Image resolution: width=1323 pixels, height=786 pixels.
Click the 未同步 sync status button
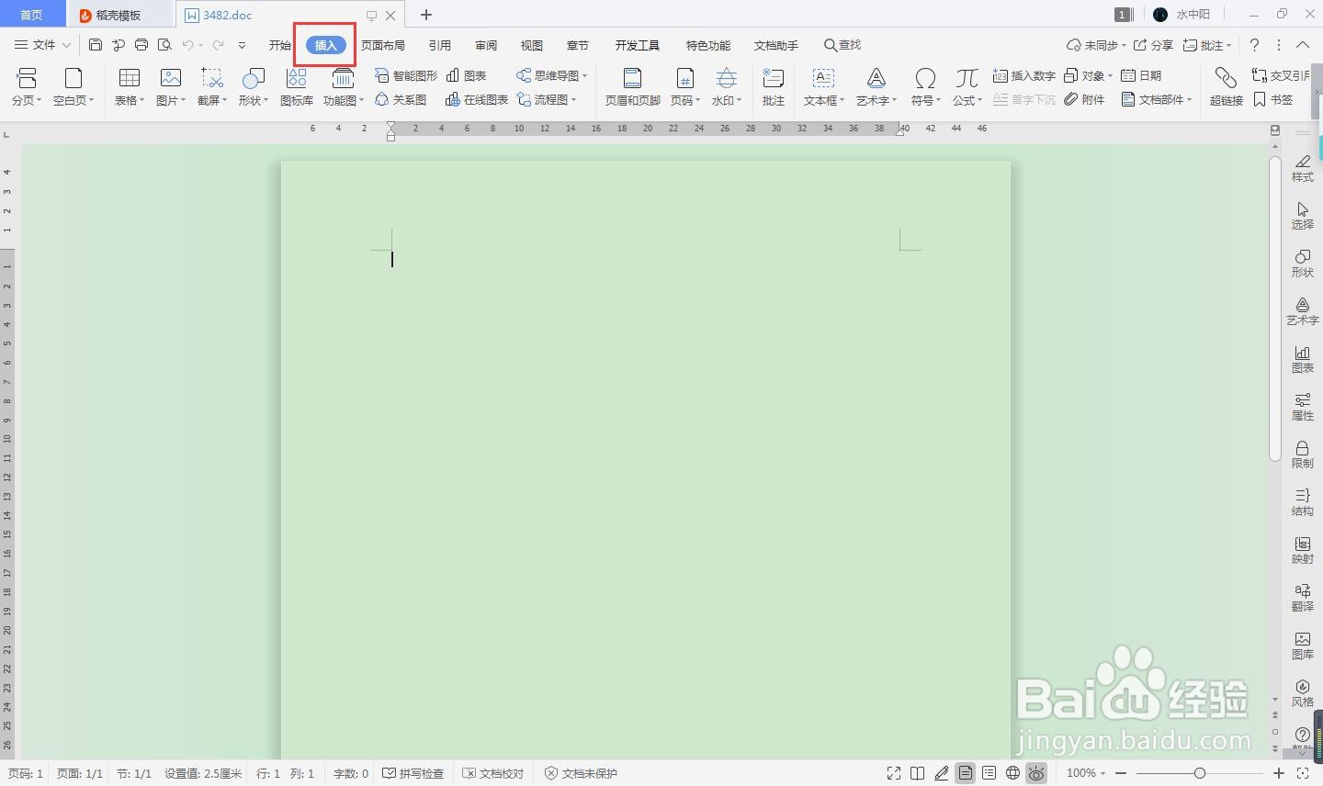[1096, 45]
